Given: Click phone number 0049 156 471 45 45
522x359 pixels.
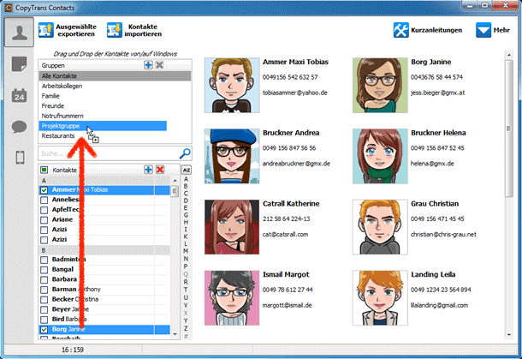Looking at the screenshot, I should pyautogui.click(x=437, y=219).
